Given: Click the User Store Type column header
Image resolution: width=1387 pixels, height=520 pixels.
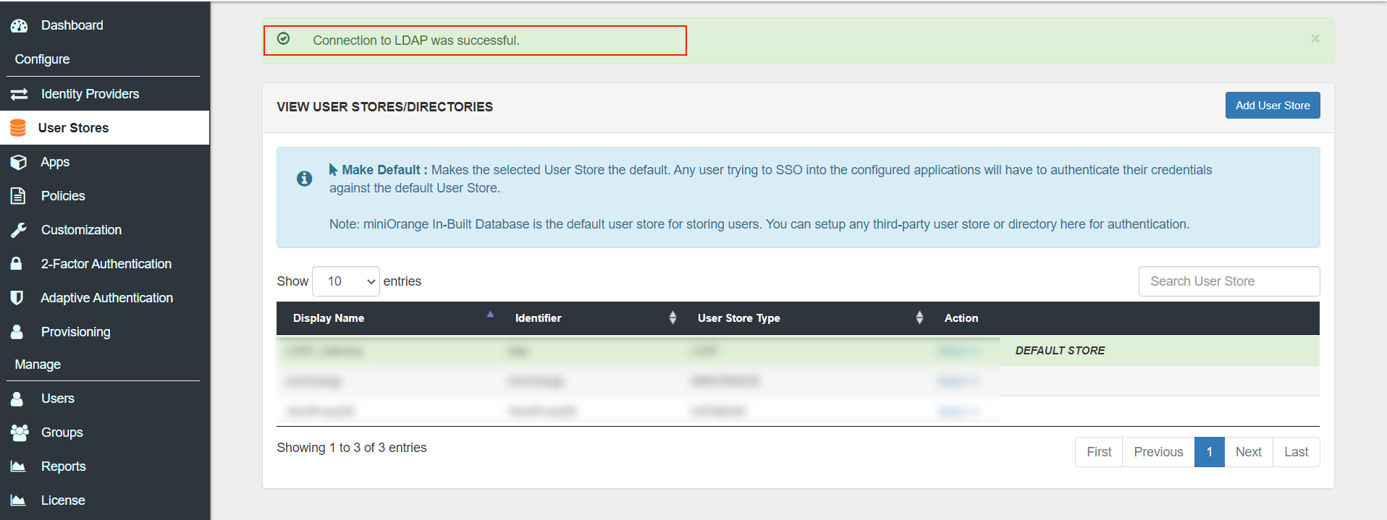Looking at the screenshot, I should pyautogui.click(x=738, y=318).
